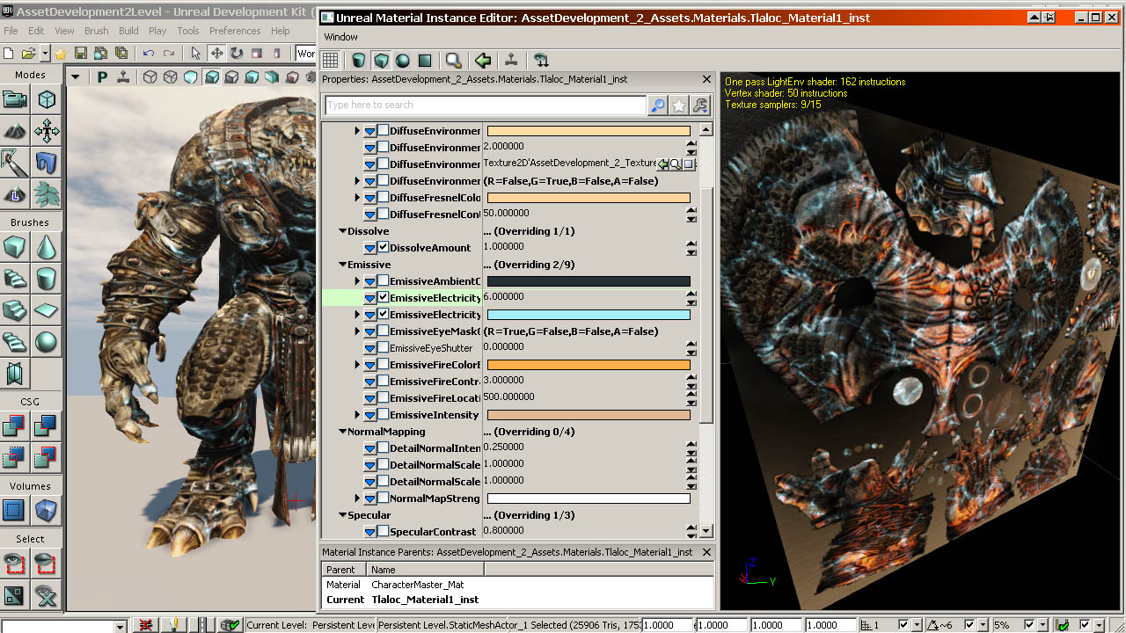Screen dimensions: 1126x633
Task: Click the Parent column header
Action: coord(342,570)
